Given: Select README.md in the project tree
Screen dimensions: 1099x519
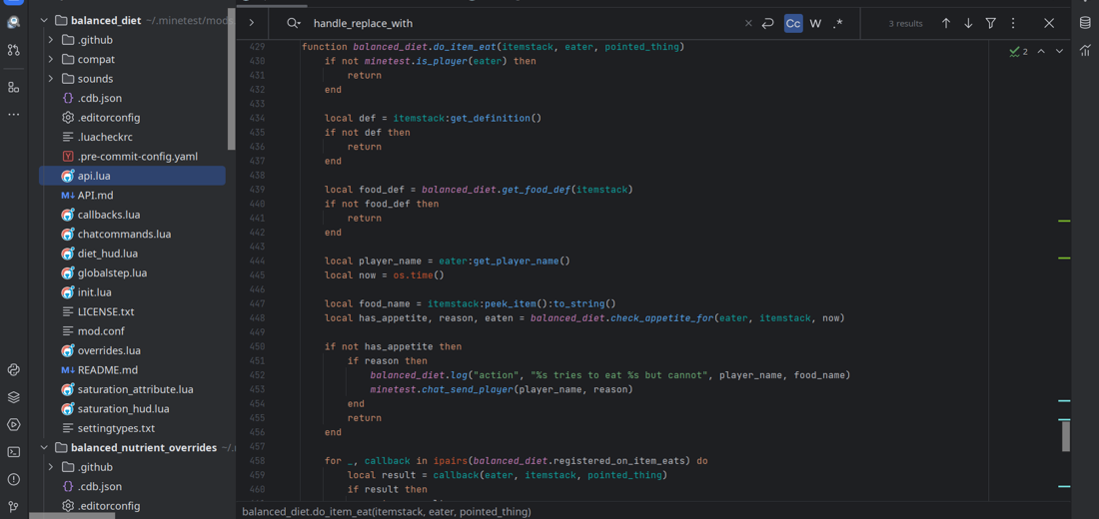Looking at the screenshot, I should tap(107, 370).
